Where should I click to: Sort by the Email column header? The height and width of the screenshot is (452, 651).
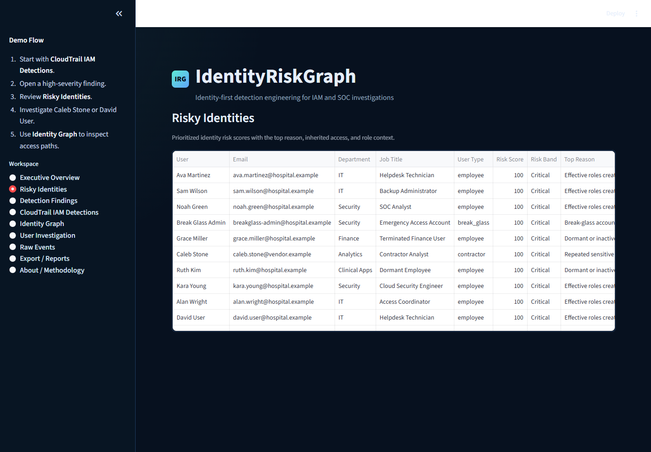[x=282, y=159]
